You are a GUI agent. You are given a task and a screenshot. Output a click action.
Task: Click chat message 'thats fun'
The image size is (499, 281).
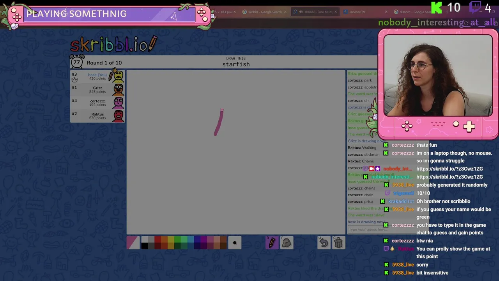[426, 145]
